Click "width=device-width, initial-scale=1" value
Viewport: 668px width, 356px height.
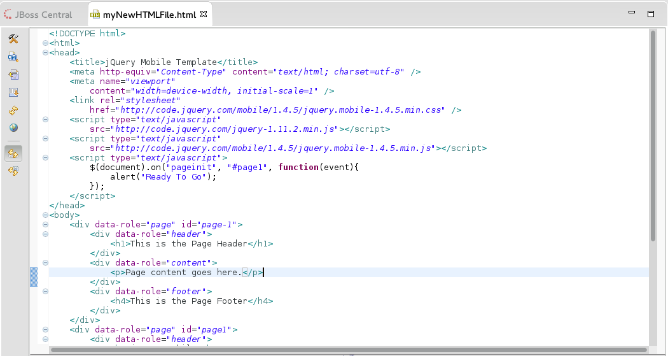225,91
